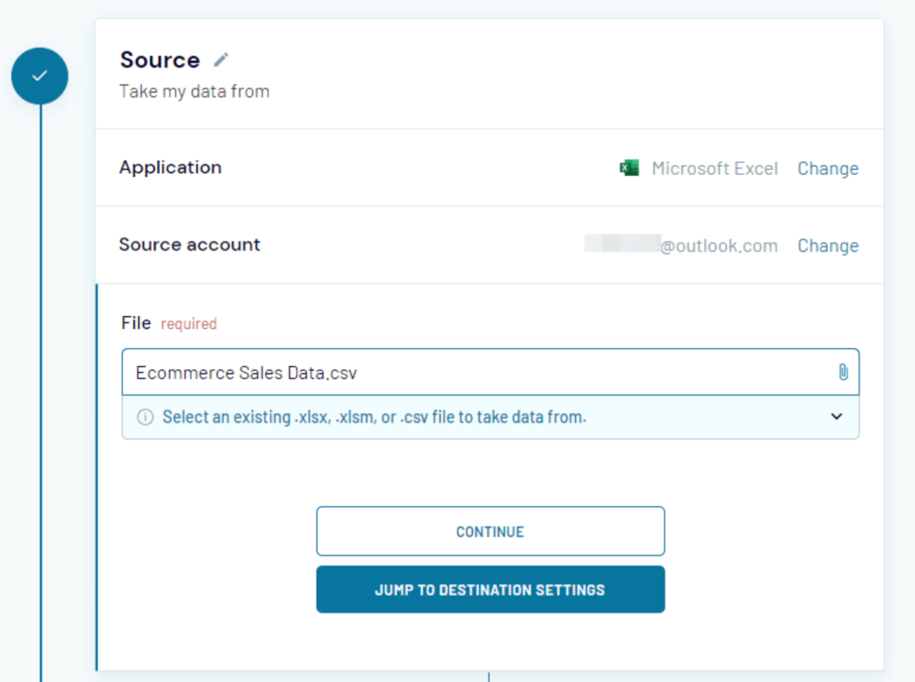Click Jump To Destination Settings

click(x=490, y=590)
